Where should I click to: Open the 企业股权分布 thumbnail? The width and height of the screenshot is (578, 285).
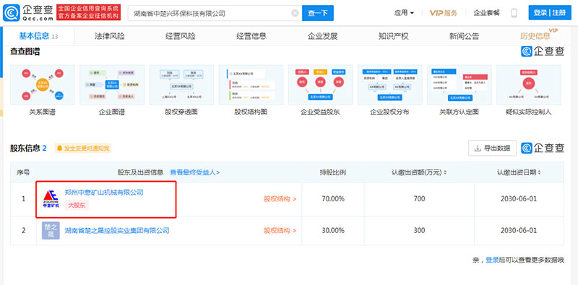(389, 85)
